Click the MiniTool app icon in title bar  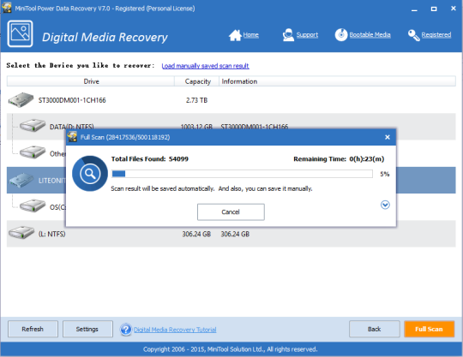(7, 8)
